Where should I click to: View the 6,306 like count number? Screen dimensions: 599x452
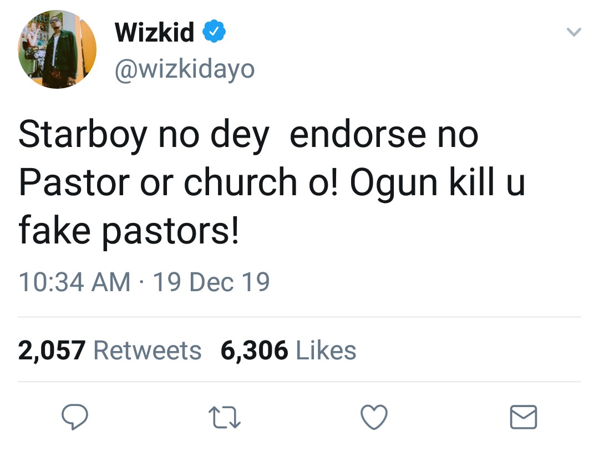click(254, 351)
